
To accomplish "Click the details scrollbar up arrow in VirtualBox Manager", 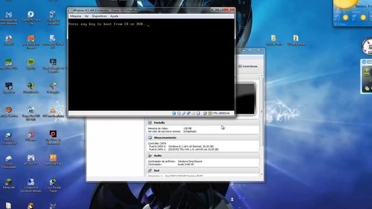I will (x=262, y=76).
